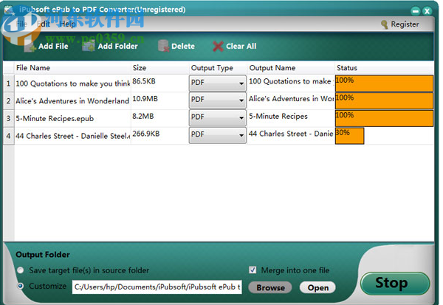The image size is (443, 305).
Task: Click the Browse button
Action: 270,287
